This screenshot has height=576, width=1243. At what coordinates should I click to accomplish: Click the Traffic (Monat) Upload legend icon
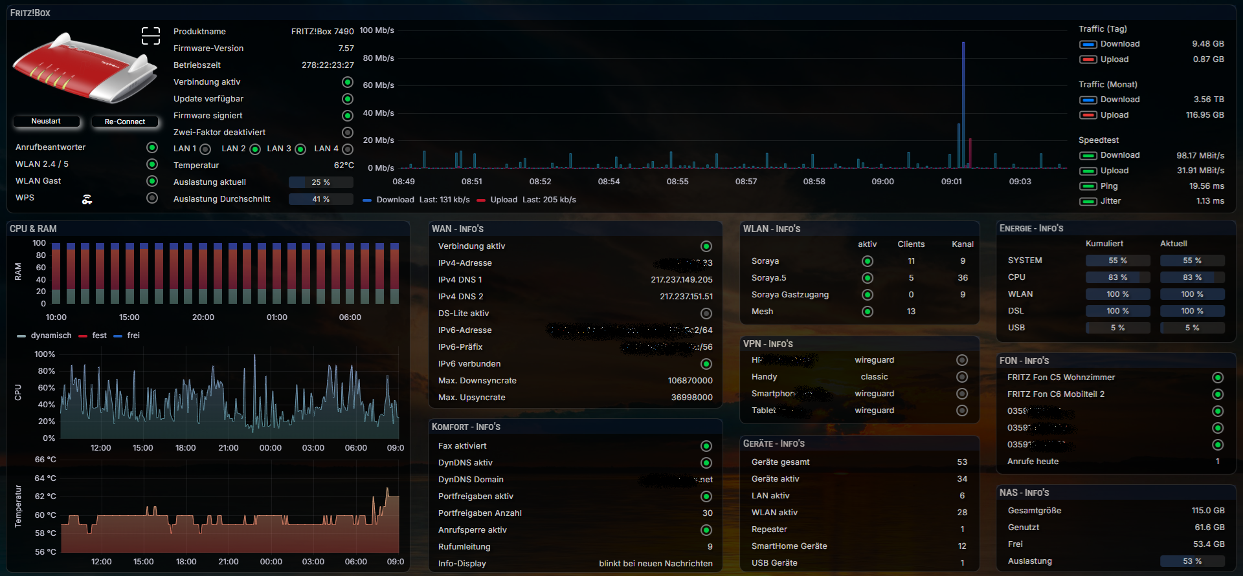tap(1088, 115)
